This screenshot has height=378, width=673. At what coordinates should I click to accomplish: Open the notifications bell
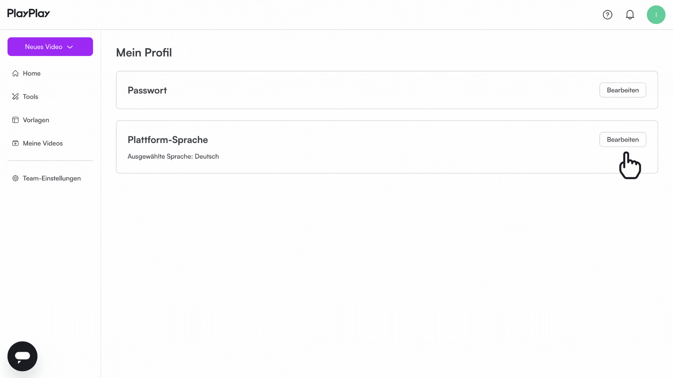630,15
